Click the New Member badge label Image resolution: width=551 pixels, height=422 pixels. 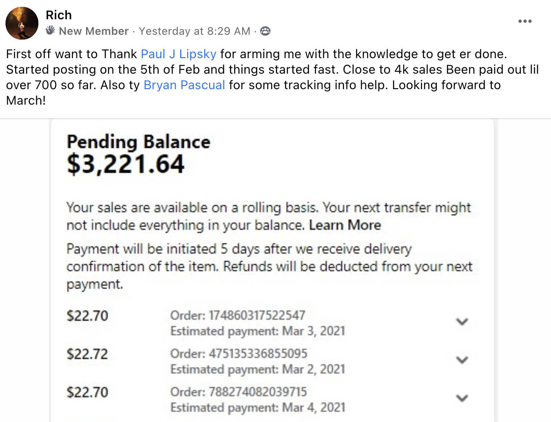coord(94,31)
